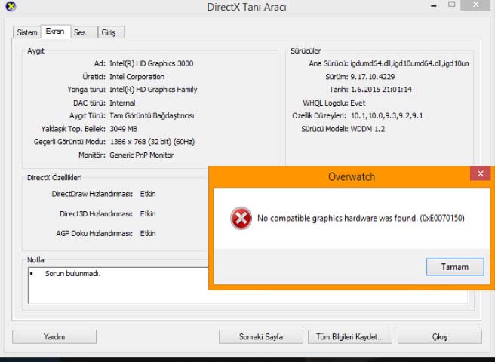Click the 'Etkin' value beside Direct3D Hızlandırması

point(148,214)
